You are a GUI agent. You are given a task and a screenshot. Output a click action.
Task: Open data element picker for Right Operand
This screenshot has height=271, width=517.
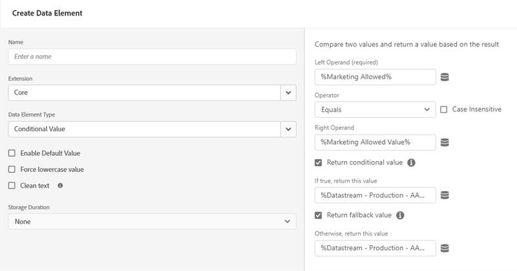445,142
